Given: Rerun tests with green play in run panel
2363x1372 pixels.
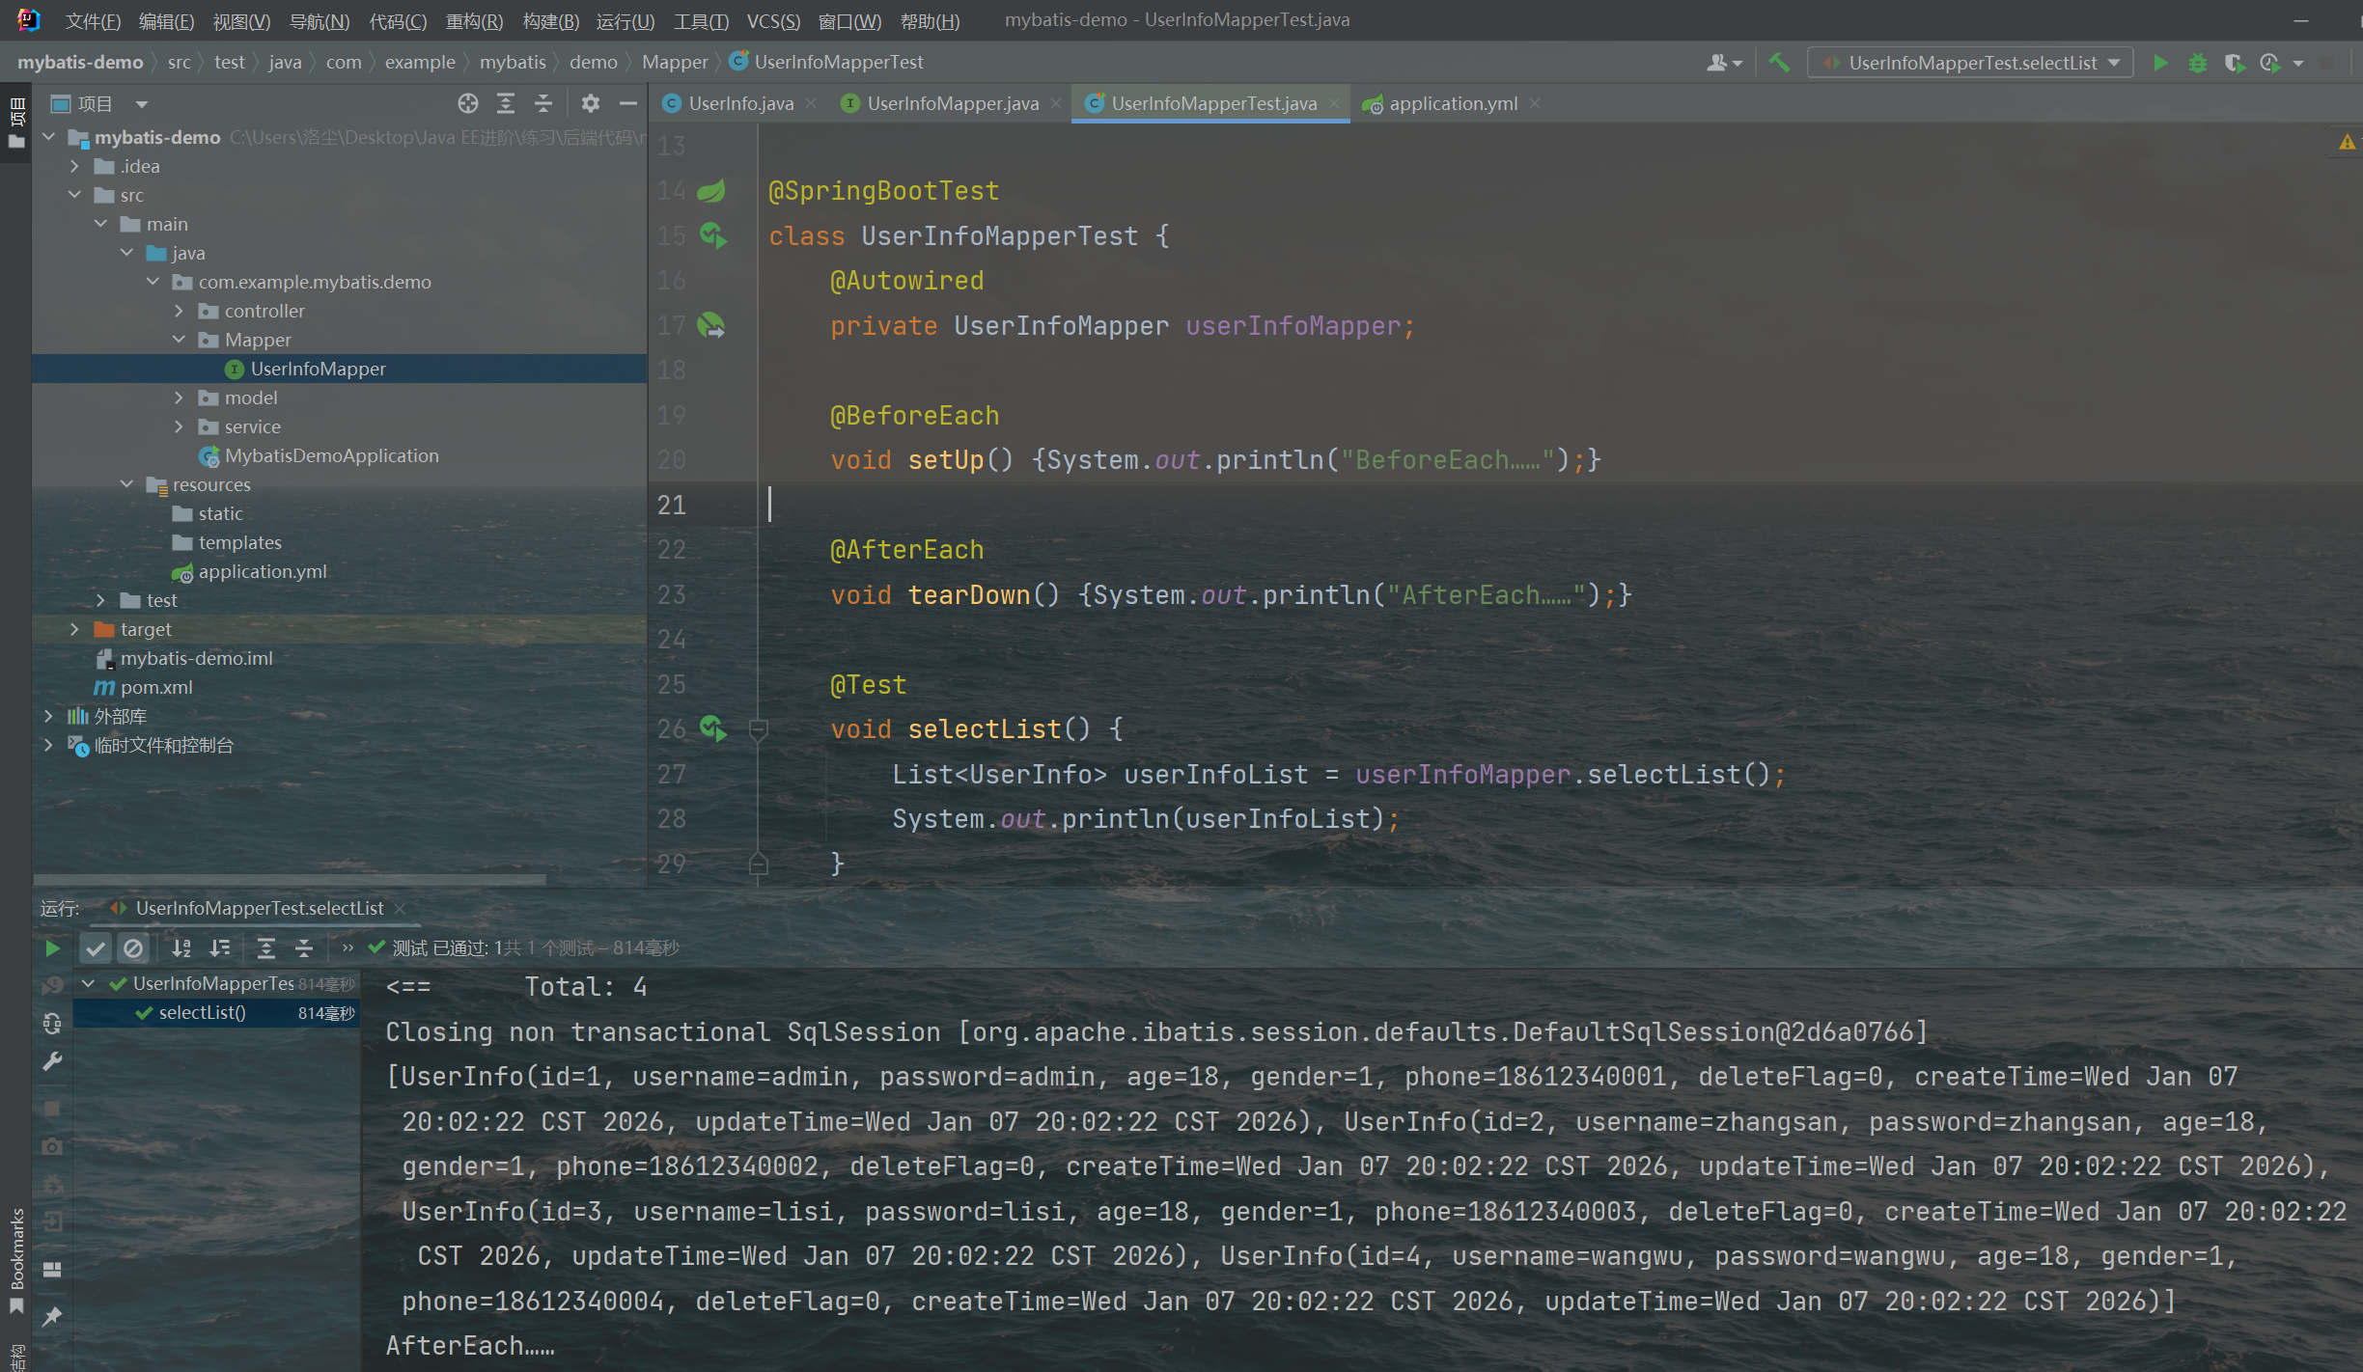Looking at the screenshot, I should pos(52,948).
